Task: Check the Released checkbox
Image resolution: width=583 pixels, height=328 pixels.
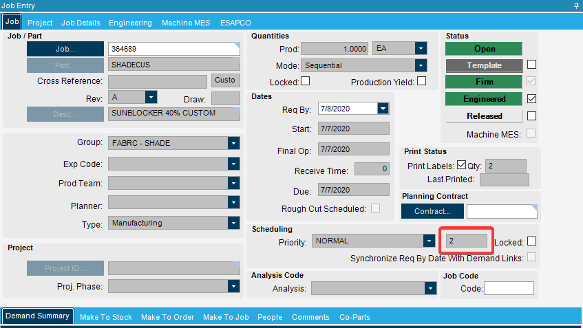Action: (x=531, y=116)
